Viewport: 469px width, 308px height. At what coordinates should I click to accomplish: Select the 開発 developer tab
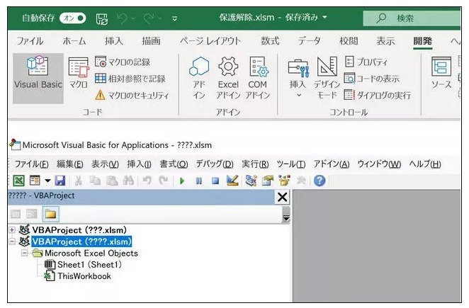(423, 41)
